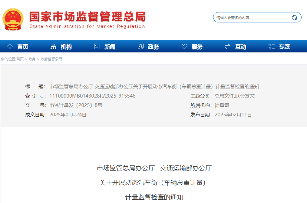The width and height of the screenshot is (307, 203).
Task: Open the 互动 navigation menu item
Action: 240,47
